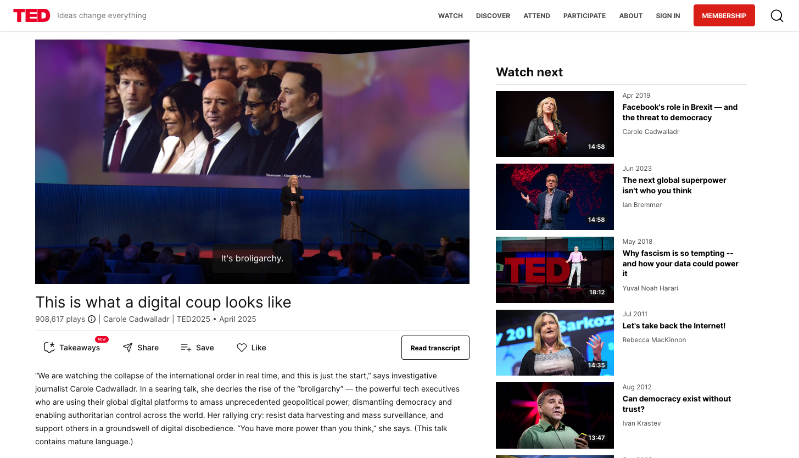Click SIGN IN link
The image size is (799, 458).
668,16
